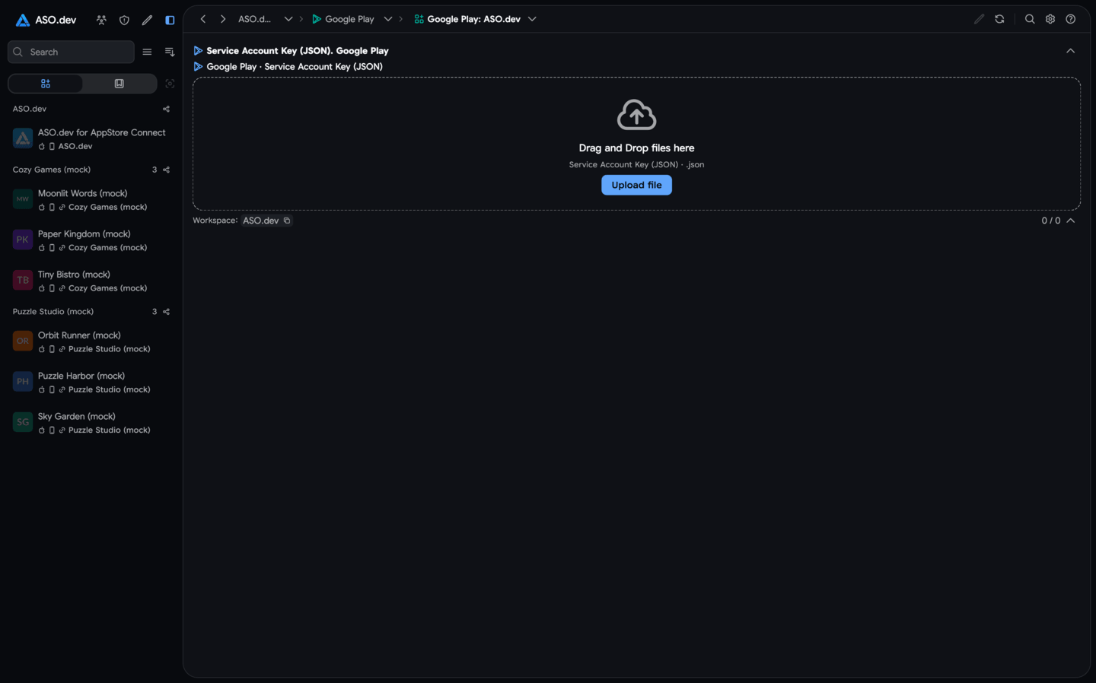1096x683 pixels.
Task: Click the focus scan icon beside the tabs
Action: [x=170, y=84]
